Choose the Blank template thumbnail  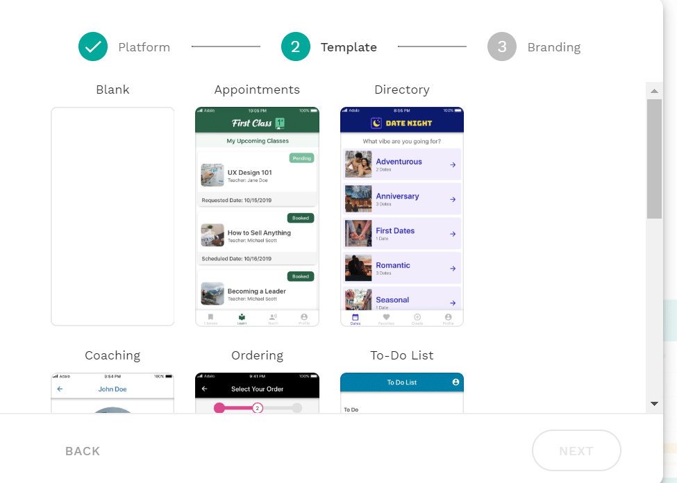112,217
